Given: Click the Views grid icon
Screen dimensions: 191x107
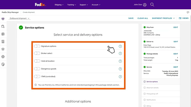Looking at the screenshot, I should click(180, 18).
